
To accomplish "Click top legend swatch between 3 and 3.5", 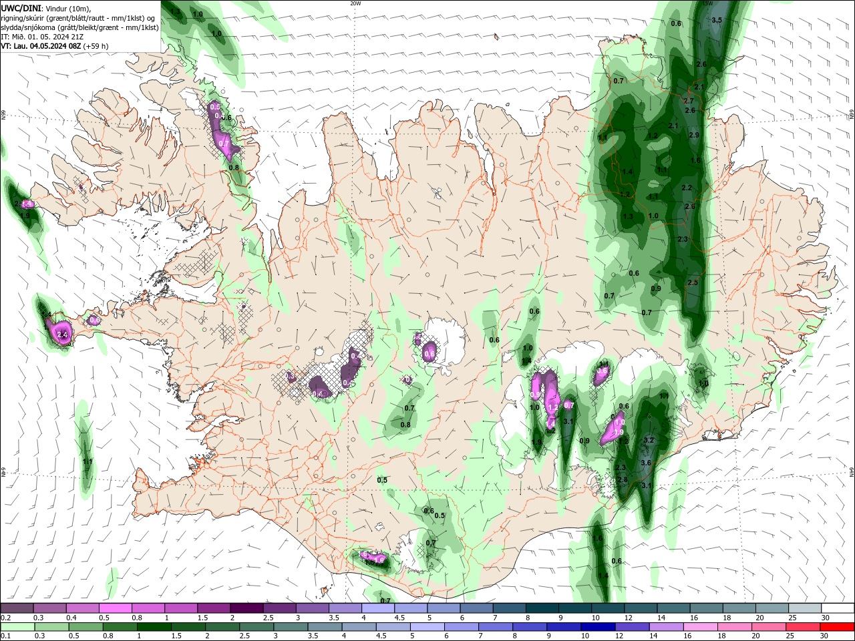I will [x=313, y=608].
